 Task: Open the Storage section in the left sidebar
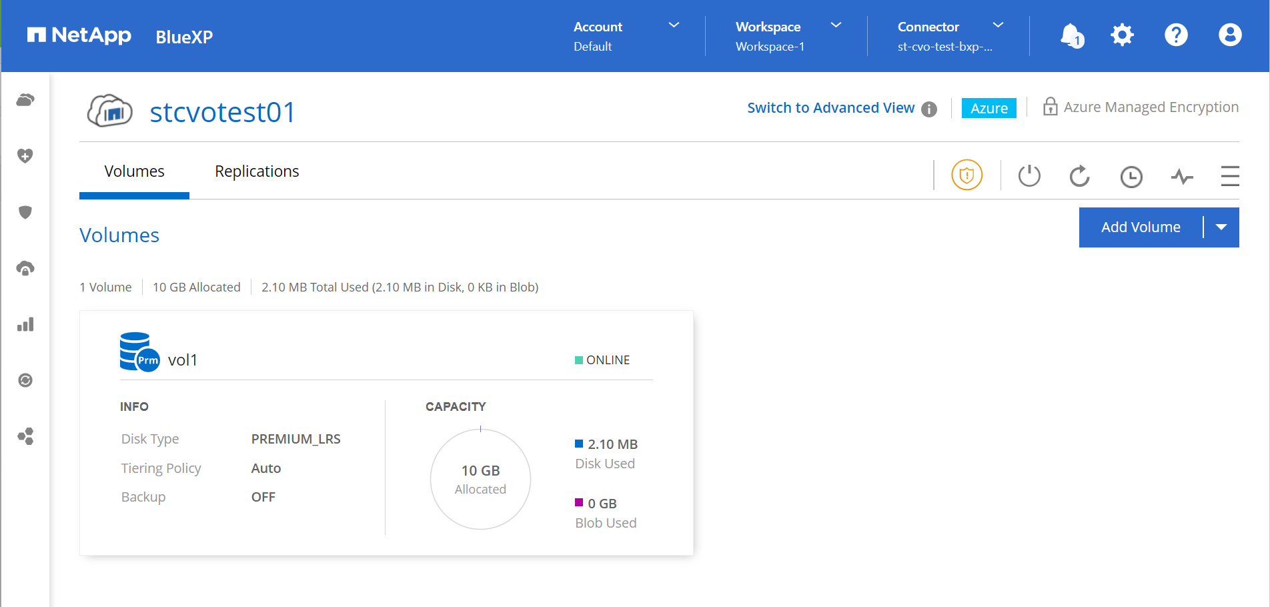(25, 100)
